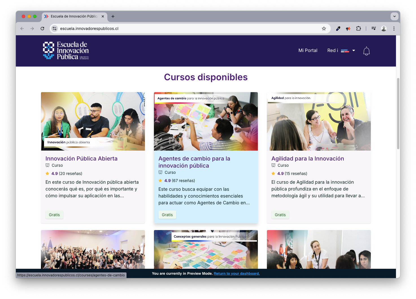
Task: Open Chrome three-dot menu
Action: pyautogui.click(x=394, y=29)
